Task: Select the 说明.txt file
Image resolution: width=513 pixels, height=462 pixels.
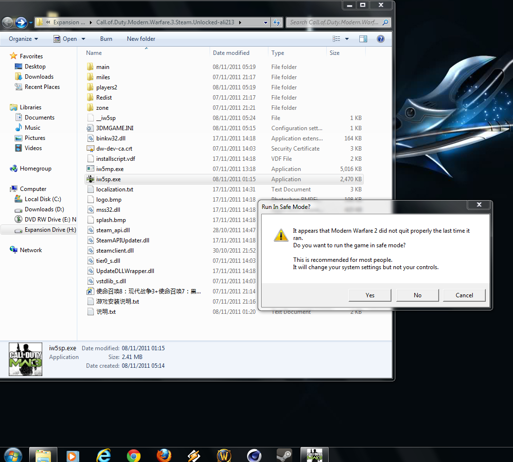Action: (x=102, y=312)
